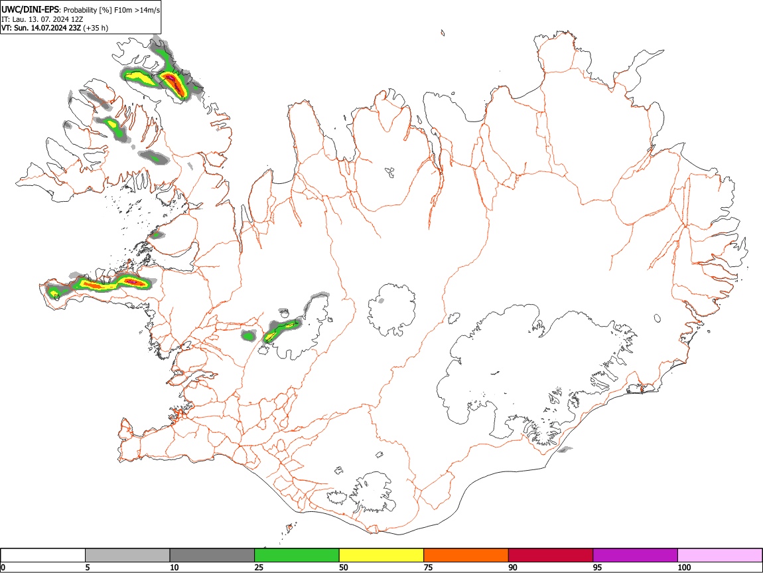Click the 'VT: Sun. 14.07.2024 23Z' line
The width and height of the screenshot is (763, 573).
coord(41,28)
